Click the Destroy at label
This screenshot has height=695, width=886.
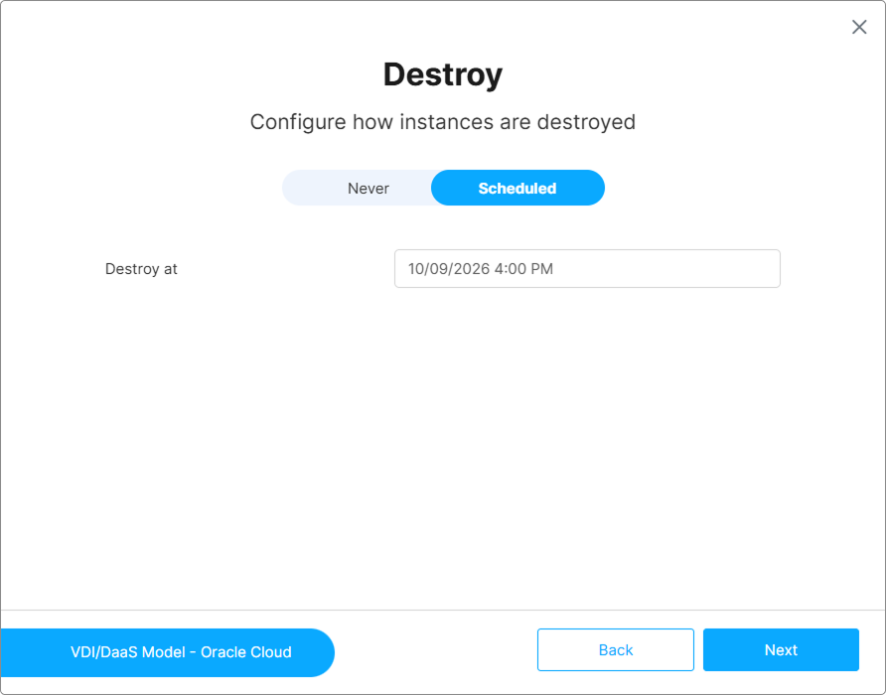click(141, 269)
